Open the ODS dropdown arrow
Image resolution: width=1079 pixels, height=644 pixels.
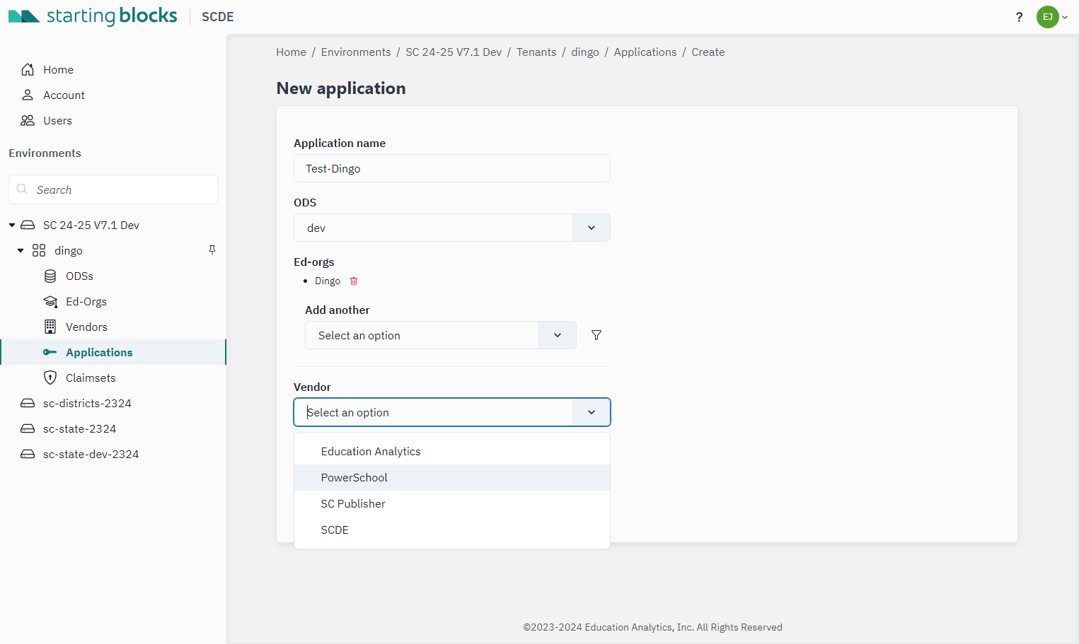pos(592,228)
